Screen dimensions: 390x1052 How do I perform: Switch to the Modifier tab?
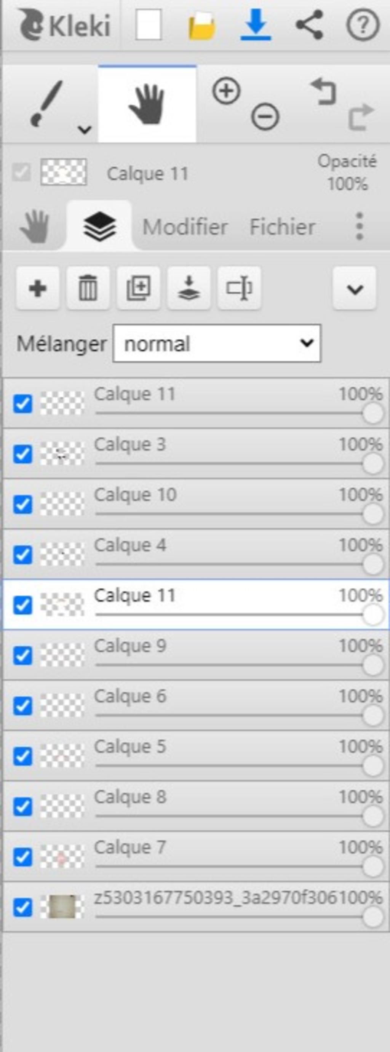pos(185,227)
